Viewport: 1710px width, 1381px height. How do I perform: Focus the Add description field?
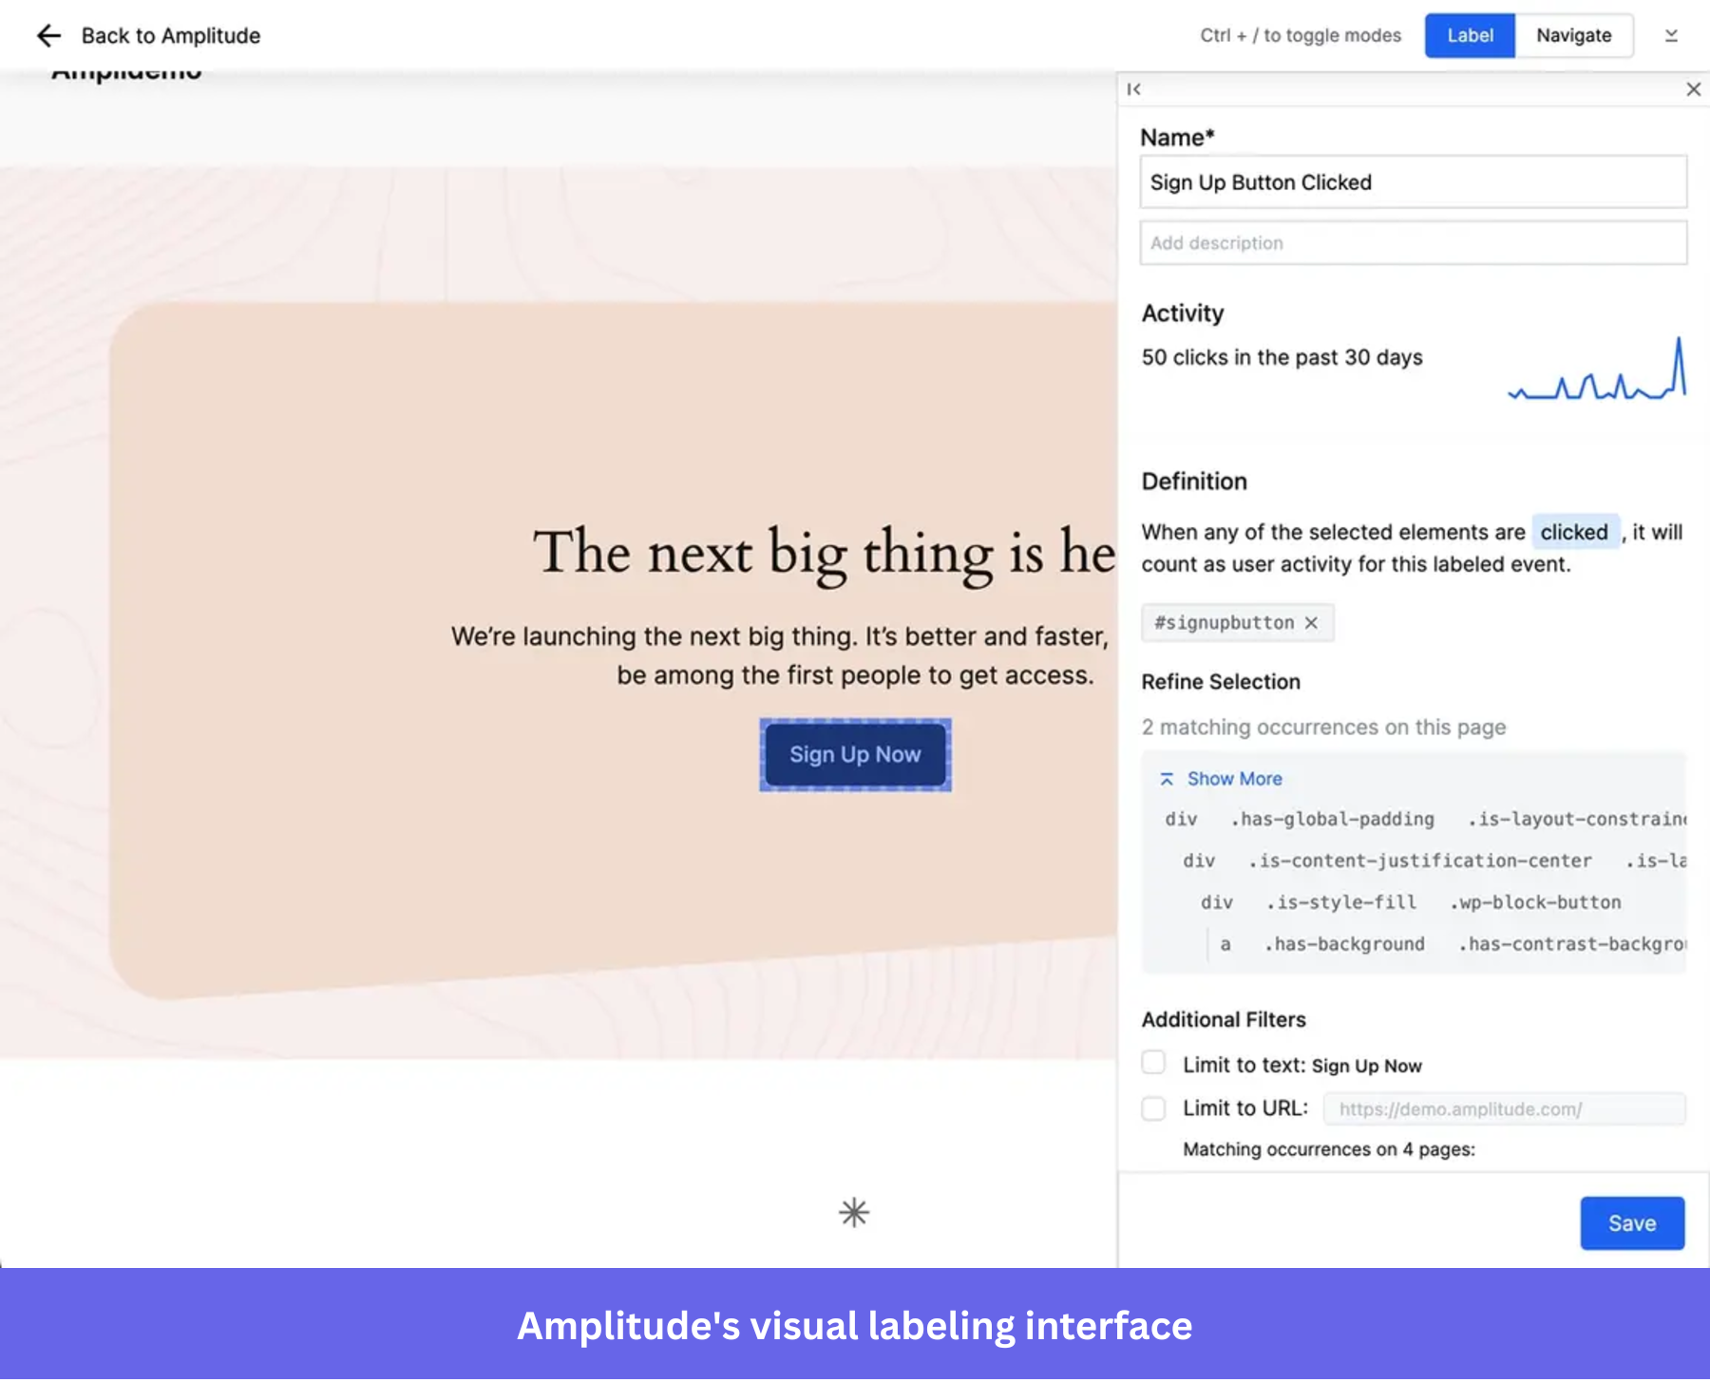click(x=1413, y=243)
